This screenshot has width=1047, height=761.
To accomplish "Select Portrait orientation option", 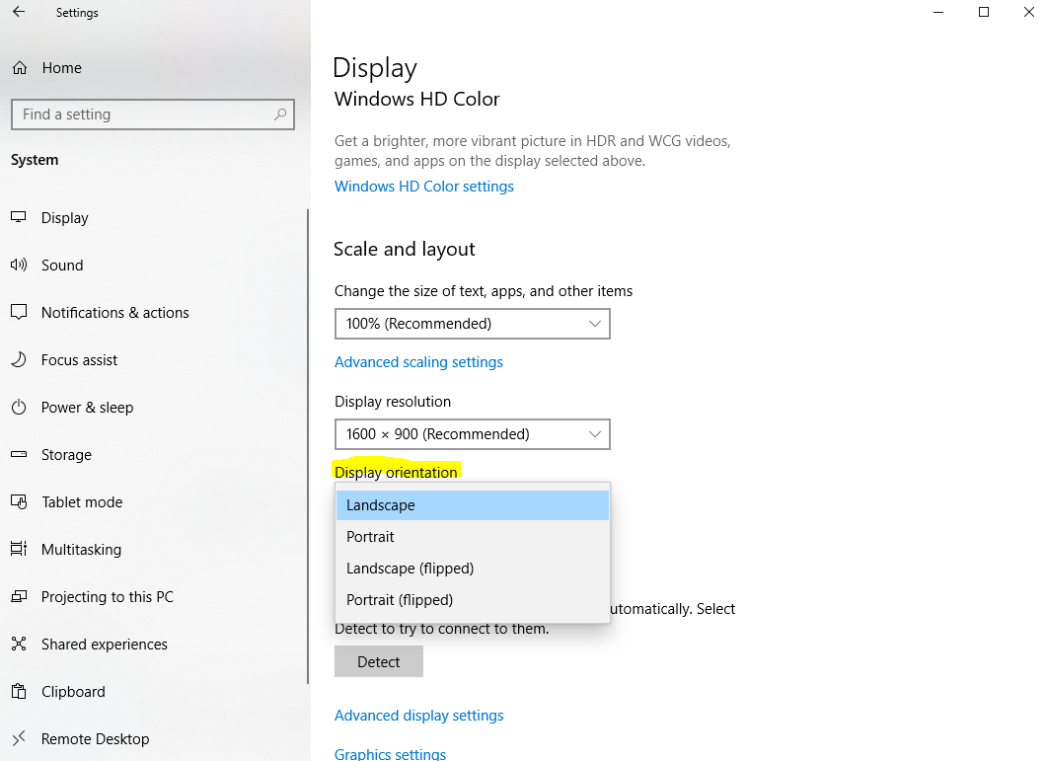I will point(472,537).
